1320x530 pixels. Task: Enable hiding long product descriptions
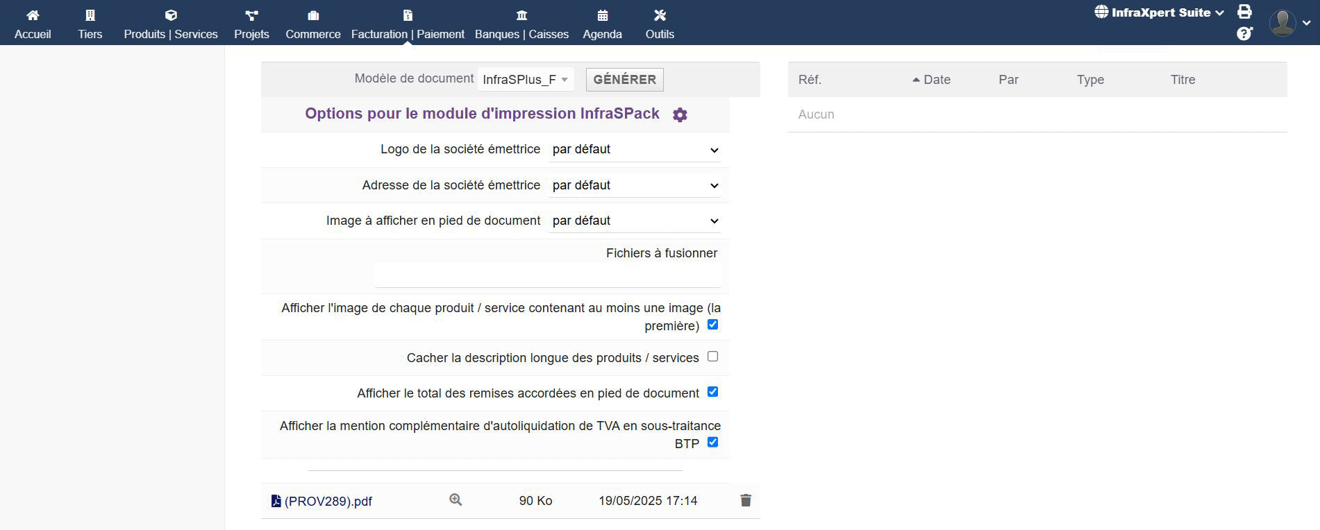tap(712, 357)
